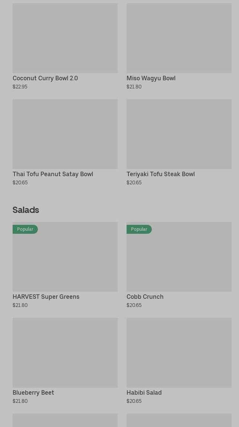Tap the HARVEST Super Greens image
Viewport: 239px width, 427px height.
tap(65, 260)
